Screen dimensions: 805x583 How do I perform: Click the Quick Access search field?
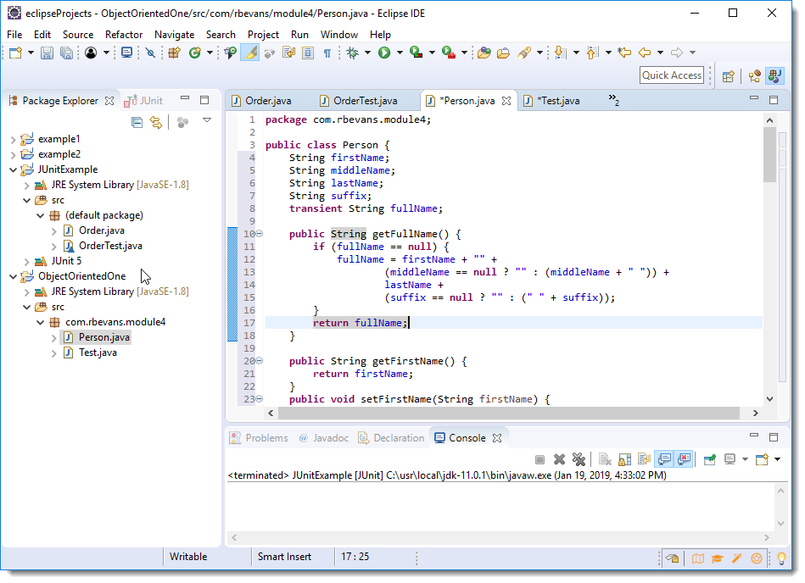pyautogui.click(x=672, y=76)
